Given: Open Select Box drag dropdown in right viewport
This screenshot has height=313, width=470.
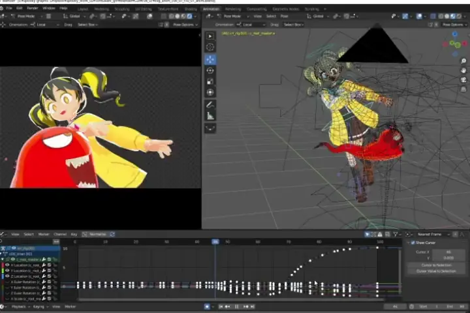Looking at the screenshot, I should [x=294, y=25].
